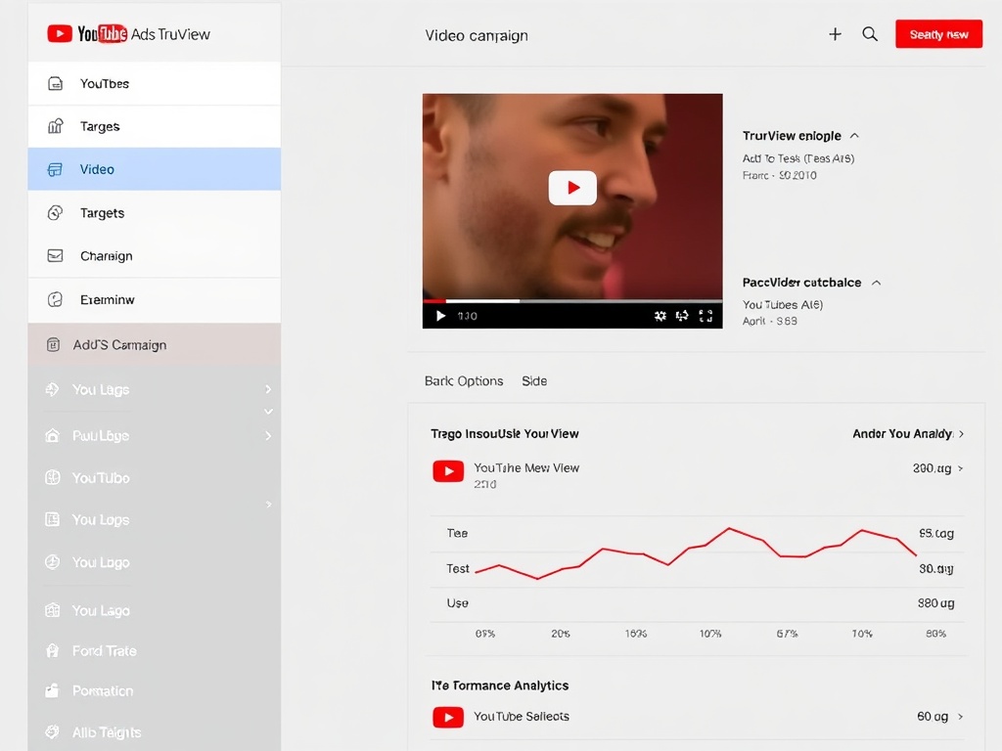Expand Puu Lbge with its chevron
Viewport: 1002px width, 751px height.
[x=268, y=435]
